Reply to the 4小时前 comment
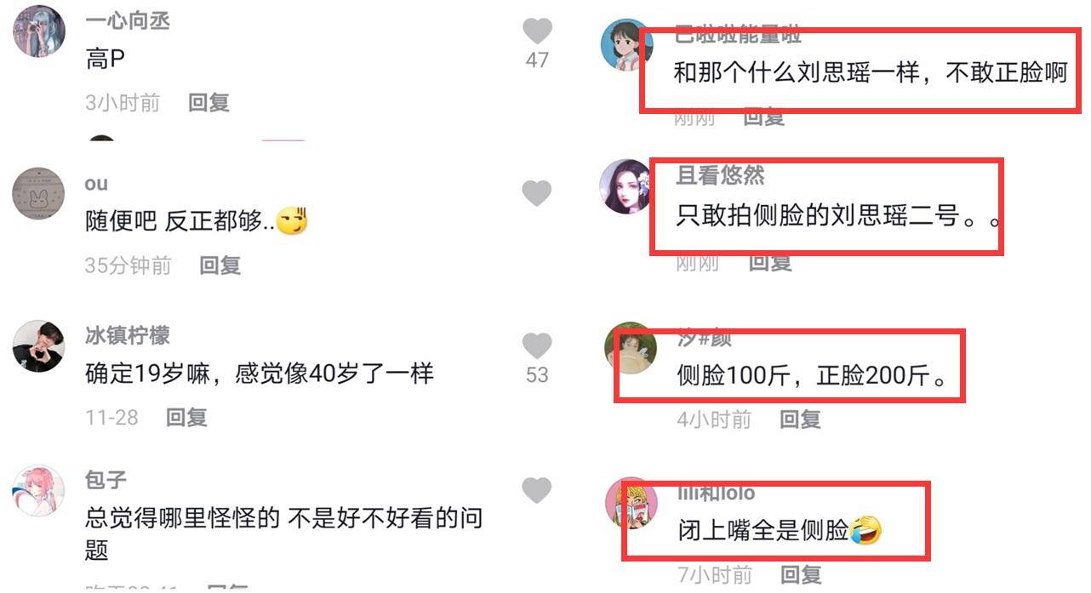Screen dimensions: 1091x593 pyautogui.click(x=801, y=419)
